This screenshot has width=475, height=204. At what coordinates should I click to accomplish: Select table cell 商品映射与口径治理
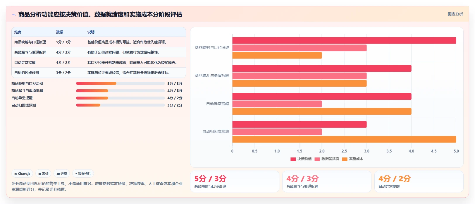(x=30, y=42)
